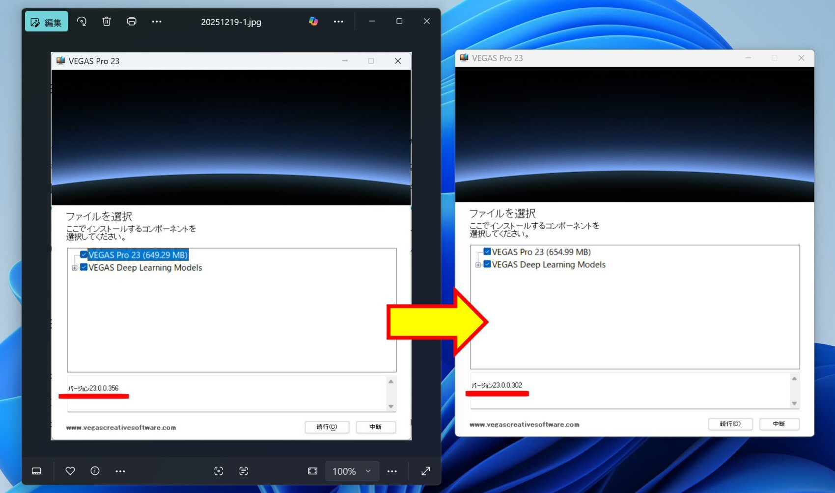Toggle the favorite heart for this photo
This screenshot has height=493, width=835.
click(70, 471)
